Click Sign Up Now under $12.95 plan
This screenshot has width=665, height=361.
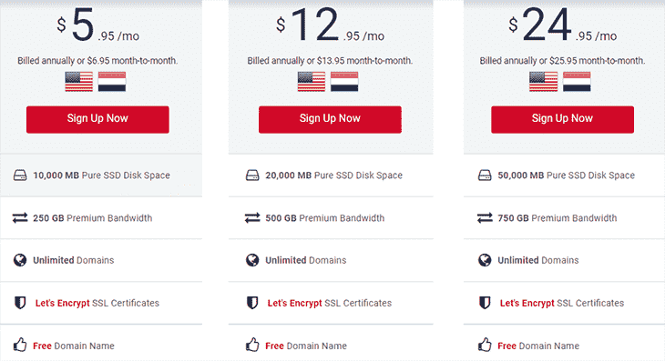[x=330, y=119]
